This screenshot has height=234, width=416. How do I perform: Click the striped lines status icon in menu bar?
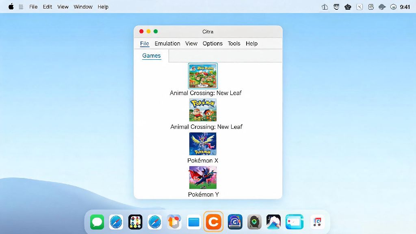point(336,7)
